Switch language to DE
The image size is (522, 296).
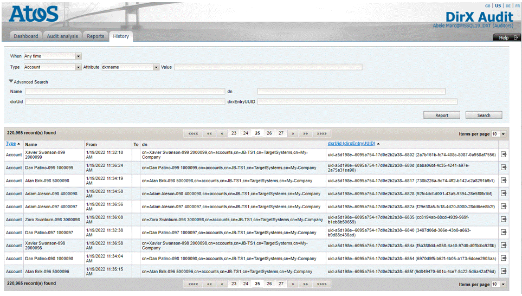coord(508,5)
